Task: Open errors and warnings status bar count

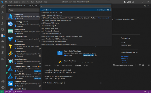Action: (x=8, y=92)
